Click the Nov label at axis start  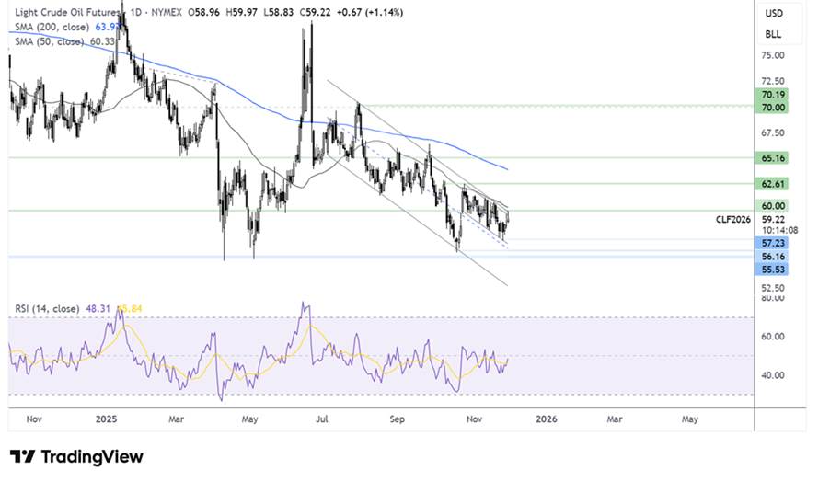pos(34,419)
